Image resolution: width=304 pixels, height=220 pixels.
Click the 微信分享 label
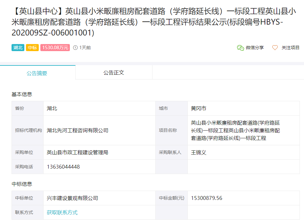pos(255,48)
